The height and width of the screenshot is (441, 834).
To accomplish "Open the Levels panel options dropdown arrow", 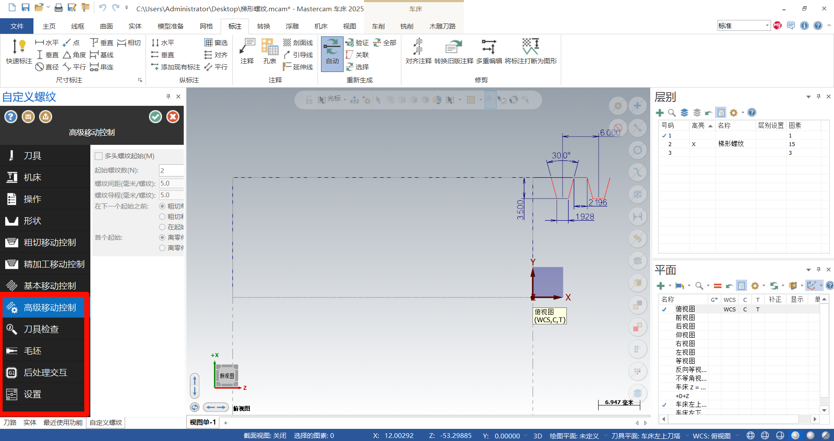I will tap(808, 97).
